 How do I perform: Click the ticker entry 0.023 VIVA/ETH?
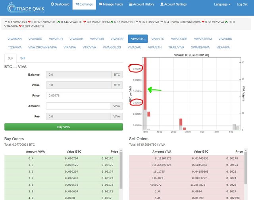[31, 26]
